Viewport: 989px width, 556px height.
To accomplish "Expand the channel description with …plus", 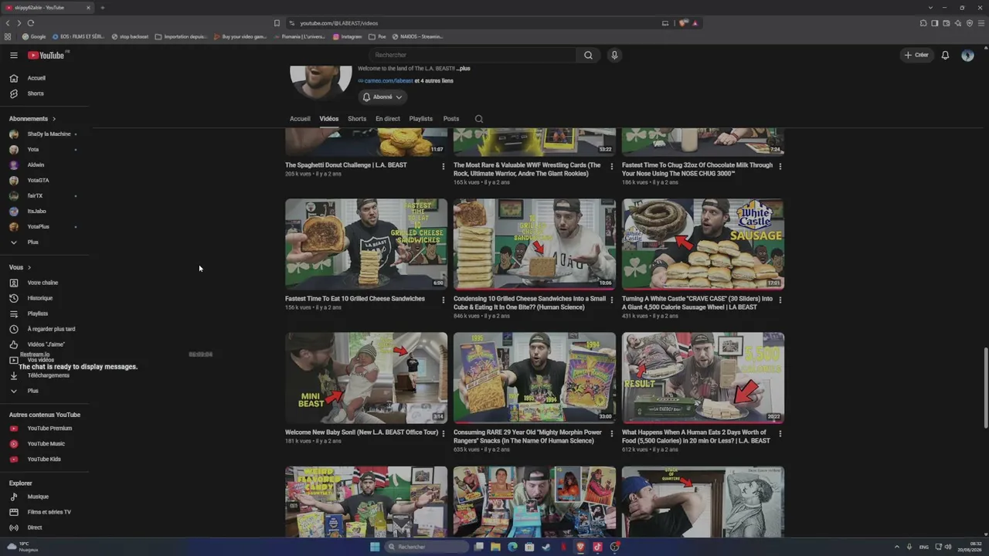I will click(463, 69).
